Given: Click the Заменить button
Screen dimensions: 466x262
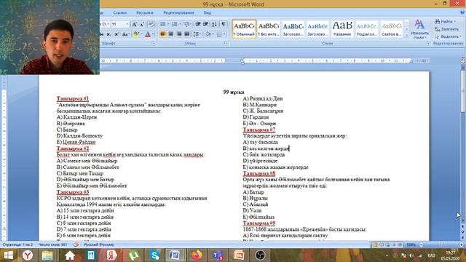Looking at the screenshot, I should point(446,29).
